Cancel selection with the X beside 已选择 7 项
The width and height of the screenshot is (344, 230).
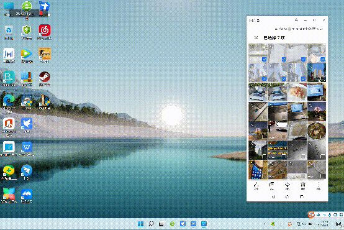tap(256, 37)
